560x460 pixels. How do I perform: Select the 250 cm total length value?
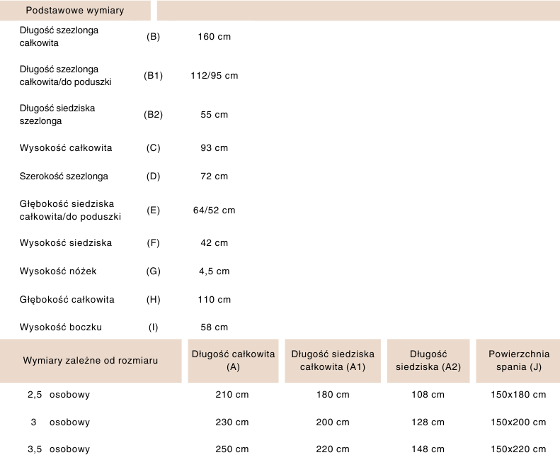[232, 449]
